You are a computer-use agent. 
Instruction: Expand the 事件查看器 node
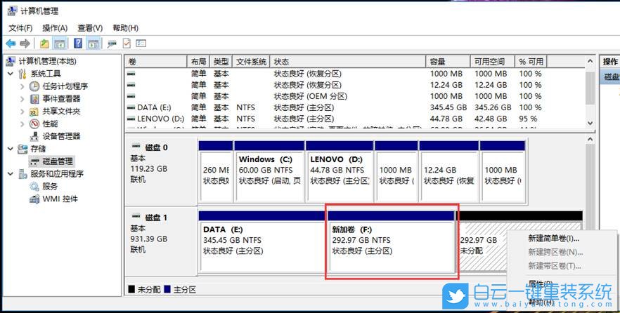[x=22, y=99]
